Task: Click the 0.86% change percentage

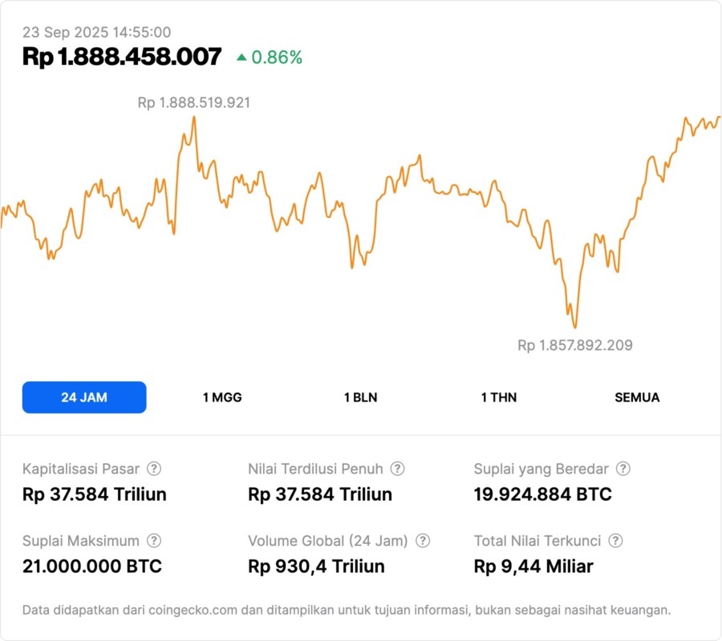Action: (x=277, y=58)
